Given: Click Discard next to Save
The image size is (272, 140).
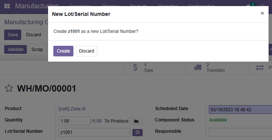Looking at the screenshot, I should tap(33, 35).
